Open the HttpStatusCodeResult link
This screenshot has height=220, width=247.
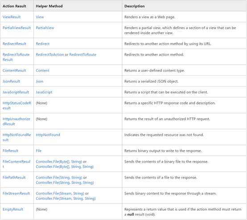[17, 105]
